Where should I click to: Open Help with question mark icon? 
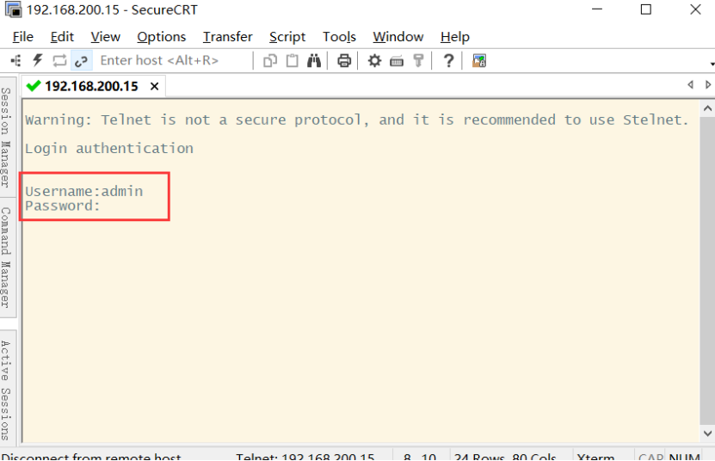point(448,61)
